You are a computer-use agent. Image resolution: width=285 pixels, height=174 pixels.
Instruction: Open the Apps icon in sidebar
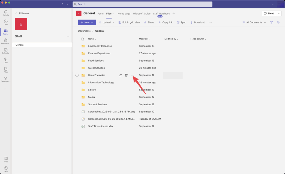pos(6,159)
